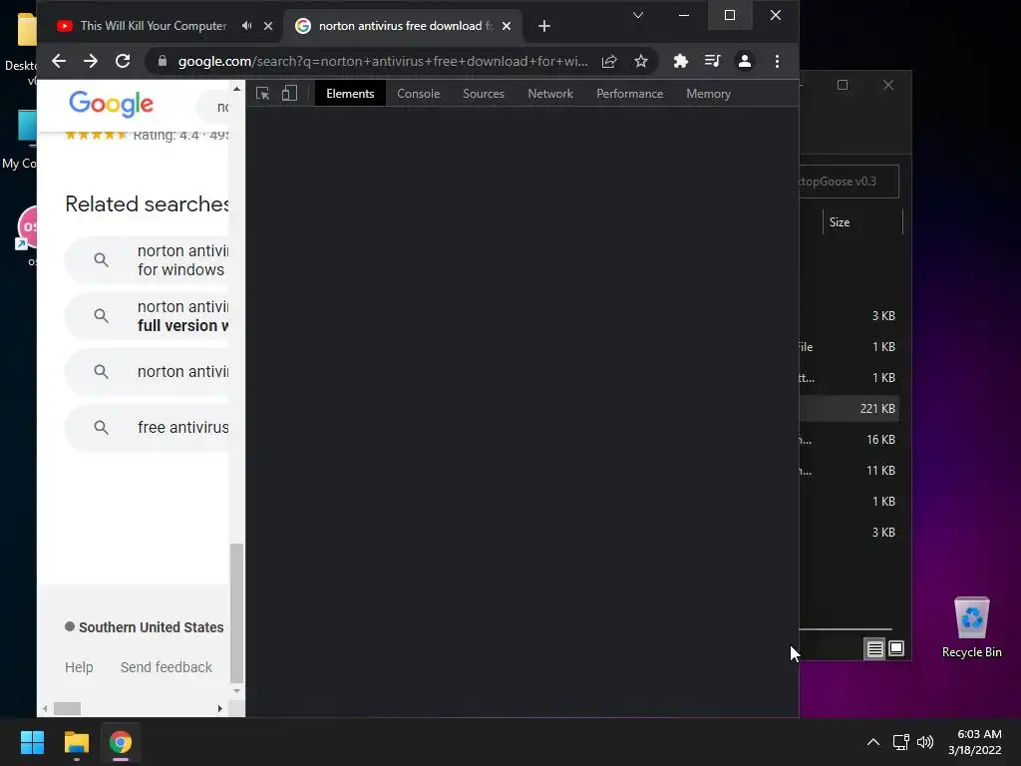Click the Explorer search box
Screen dimensions: 1021x766
click(850, 182)
